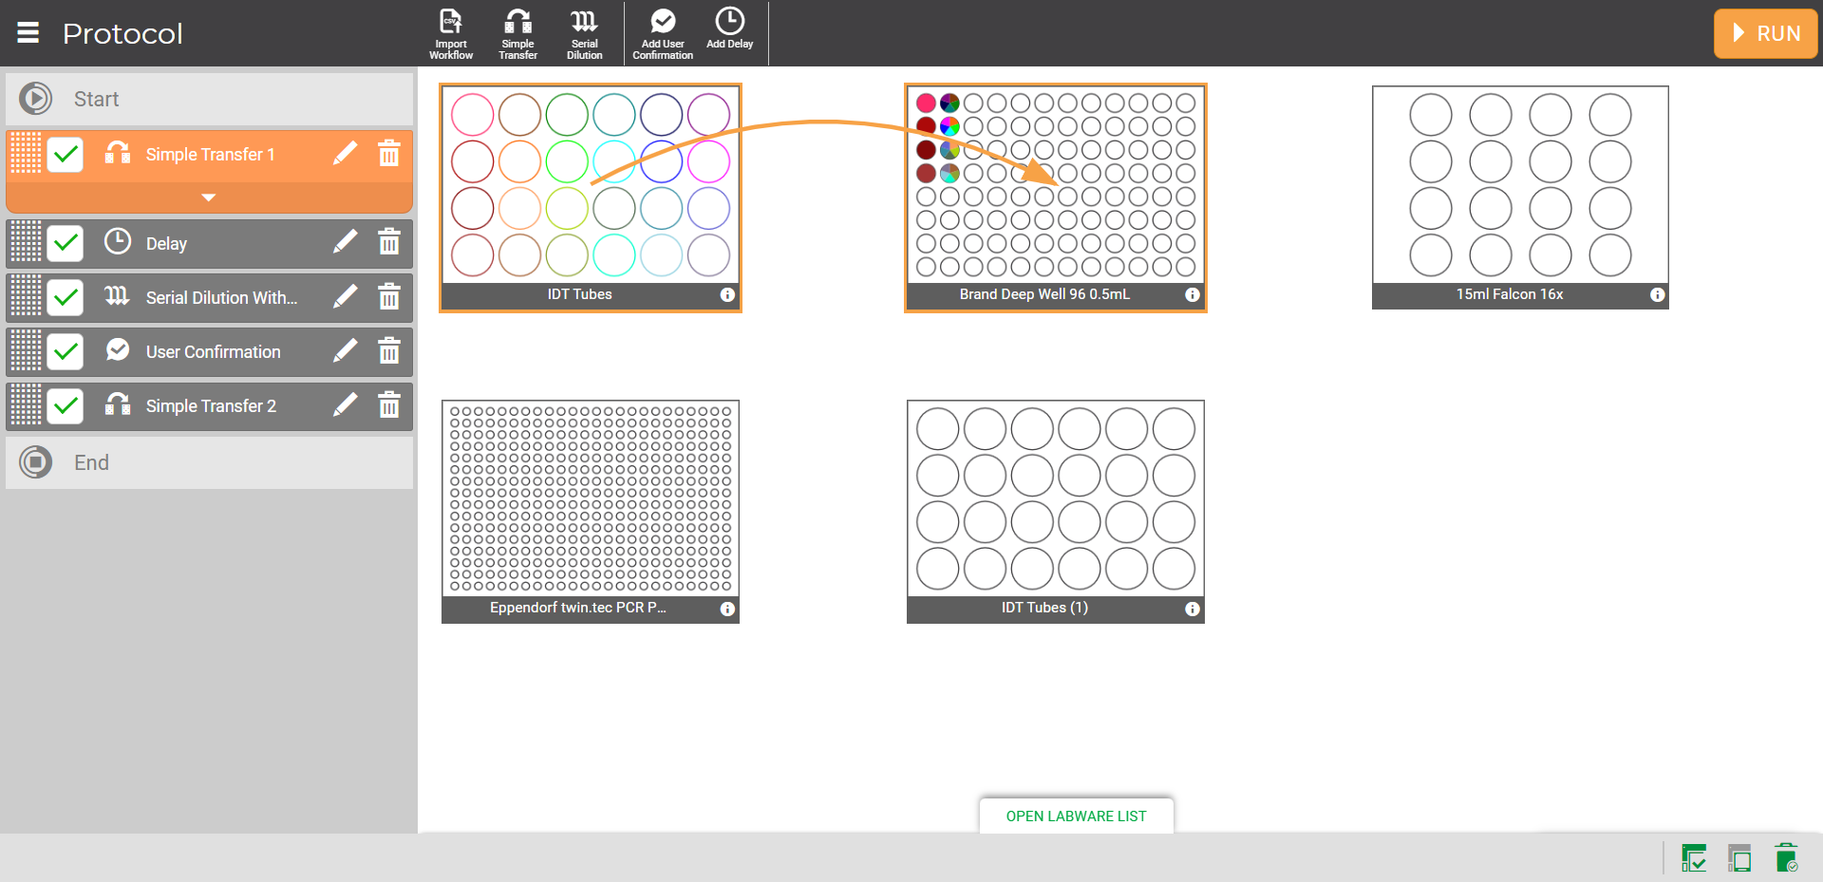1823x882 pixels.
Task: Add a Serial Dilution step from toolbar
Action: point(584,33)
